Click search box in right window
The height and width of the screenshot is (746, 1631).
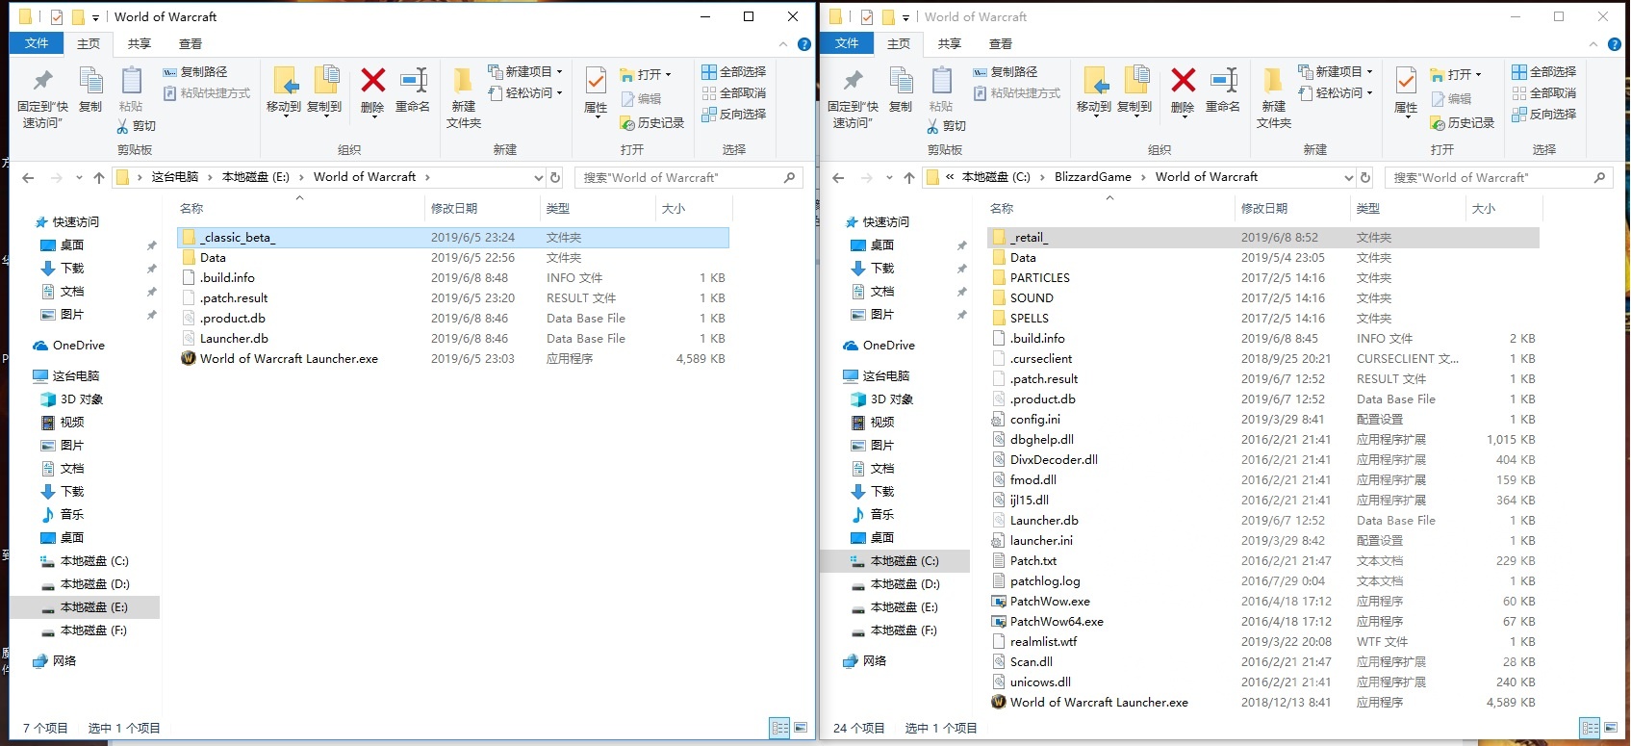coord(1499,177)
